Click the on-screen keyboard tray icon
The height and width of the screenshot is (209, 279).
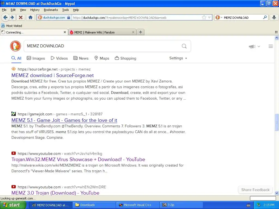pyautogui.click(x=248, y=205)
